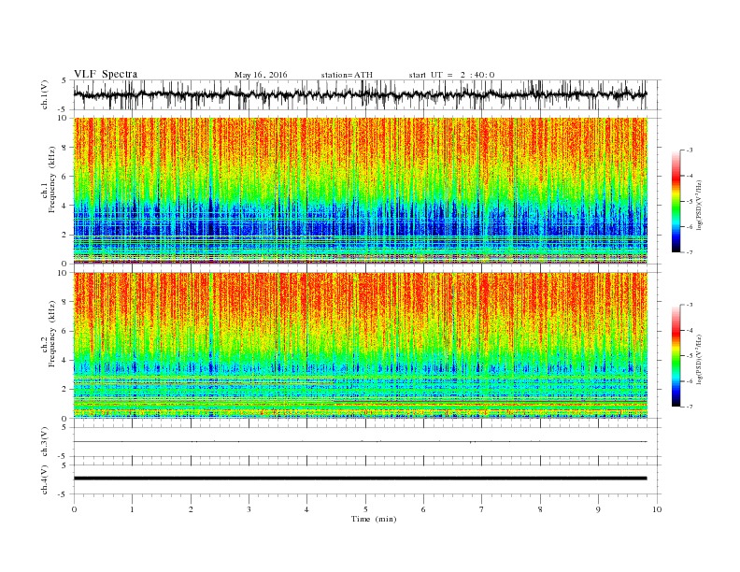Image resolution: width=740 pixels, height=572 pixels.
Task: Click the ch.1 color scale bar
Action: pyautogui.click(x=676, y=201)
